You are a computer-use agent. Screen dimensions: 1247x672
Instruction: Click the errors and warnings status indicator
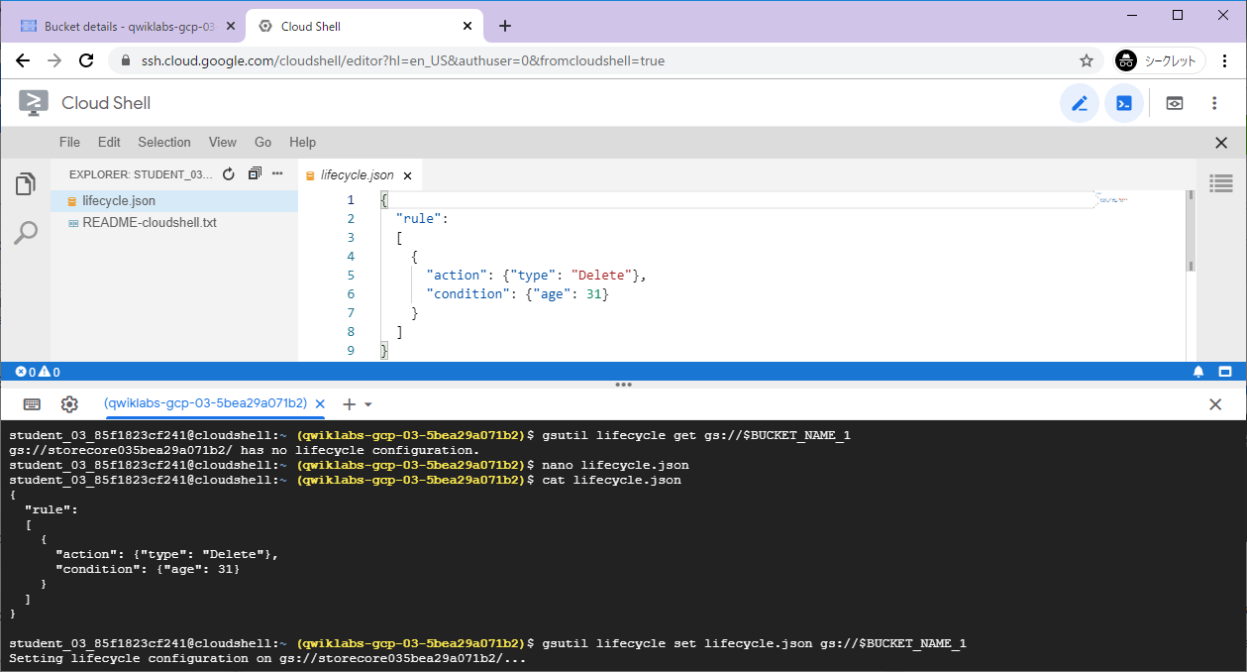pyautogui.click(x=38, y=373)
